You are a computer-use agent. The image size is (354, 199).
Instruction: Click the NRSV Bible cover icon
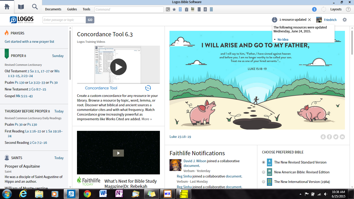point(270,162)
